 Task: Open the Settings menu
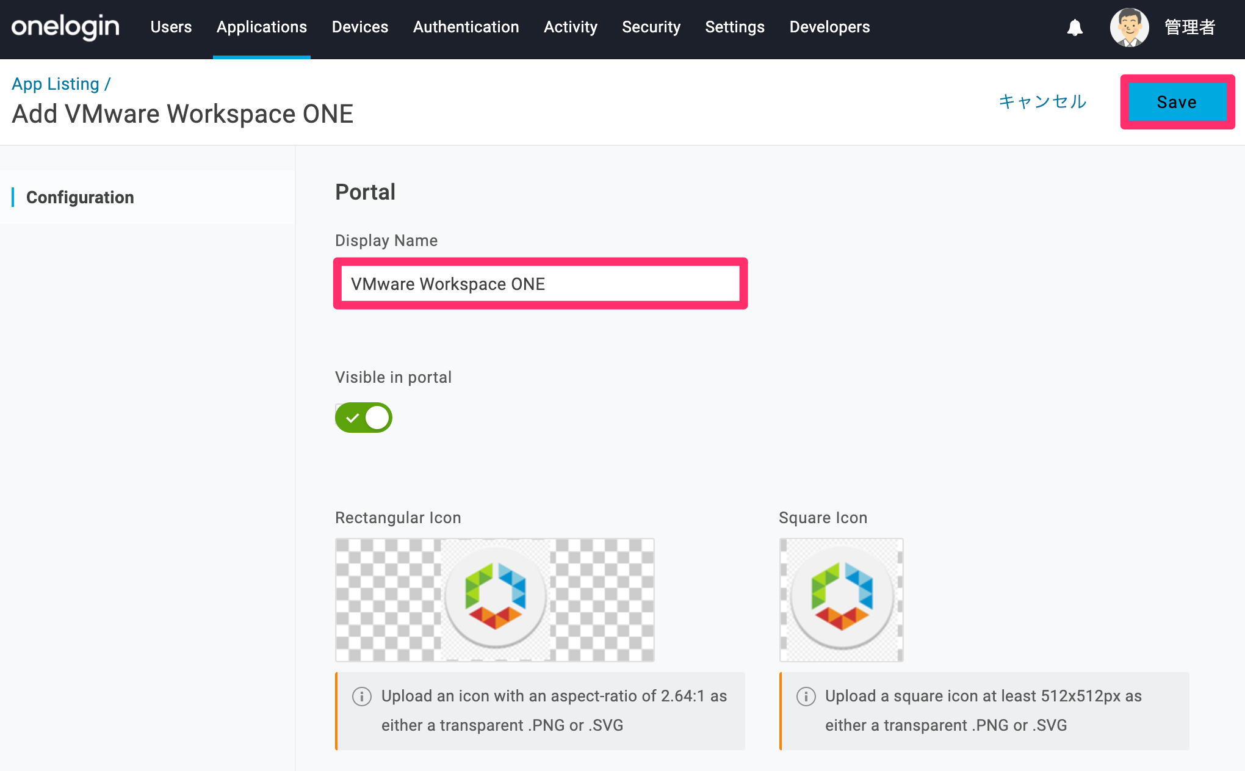coord(735,27)
